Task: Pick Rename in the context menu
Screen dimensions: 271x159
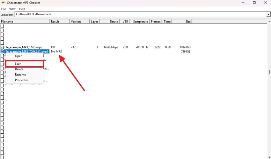Action: (20, 75)
